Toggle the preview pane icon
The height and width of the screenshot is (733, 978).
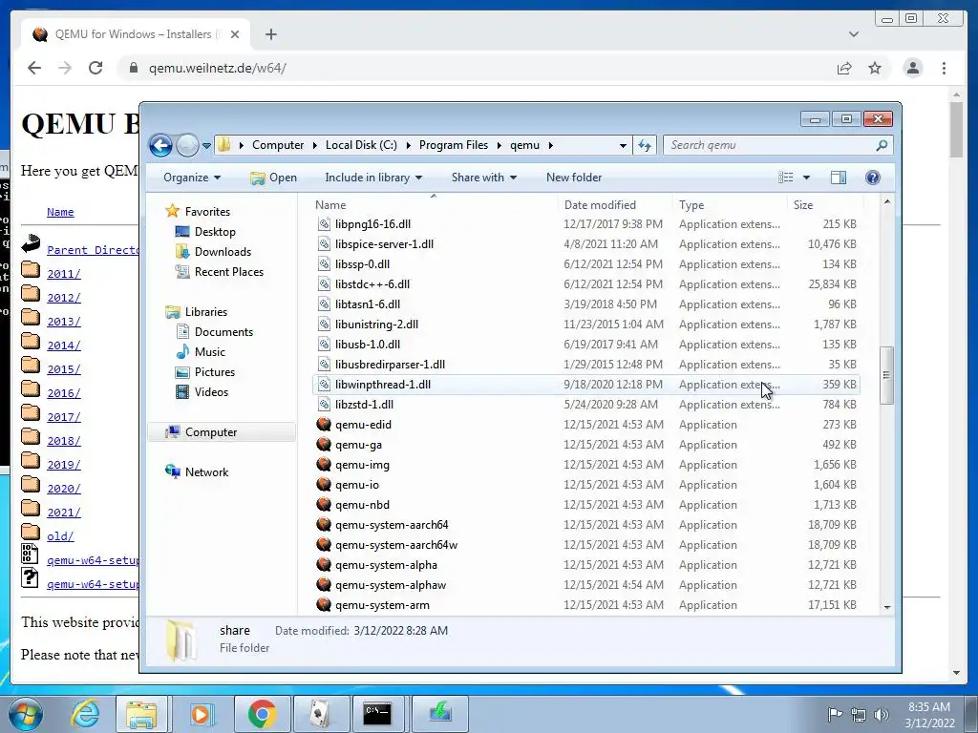[x=839, y=178]
